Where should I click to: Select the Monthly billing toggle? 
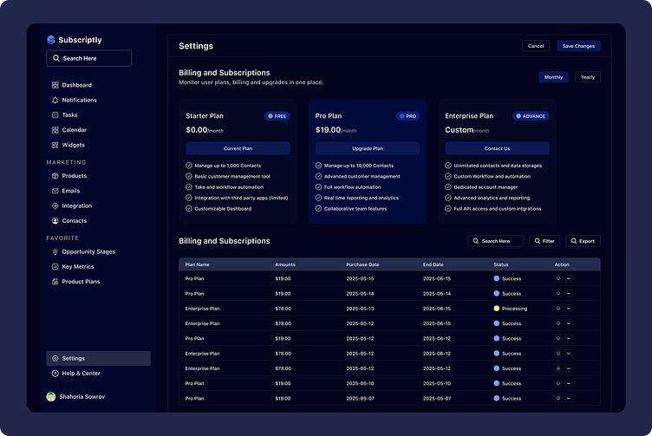click(x=553, y=77)
